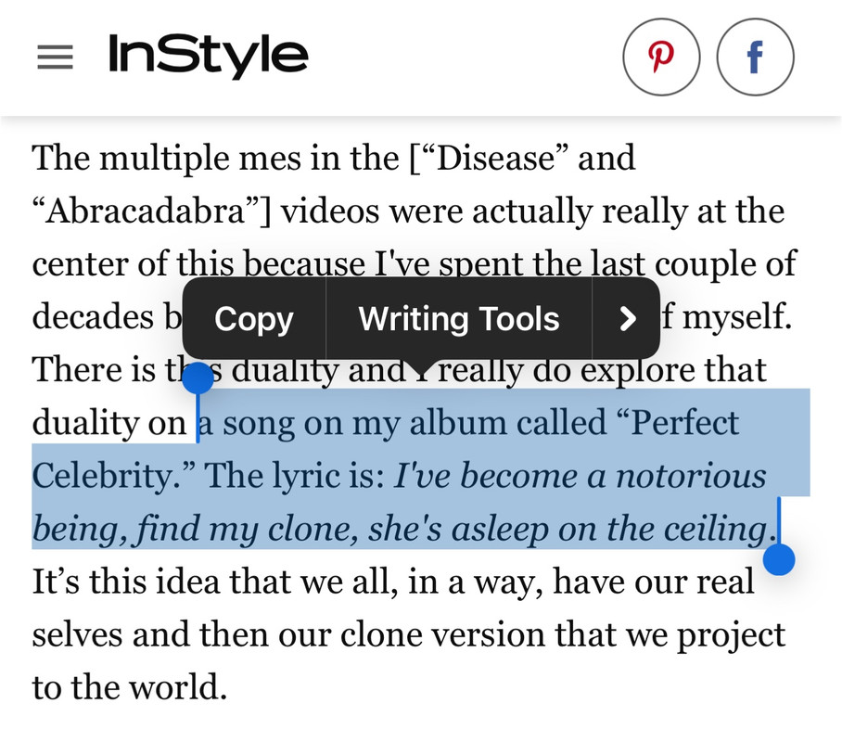Tap the selection end handle

[x=779, y=559]
